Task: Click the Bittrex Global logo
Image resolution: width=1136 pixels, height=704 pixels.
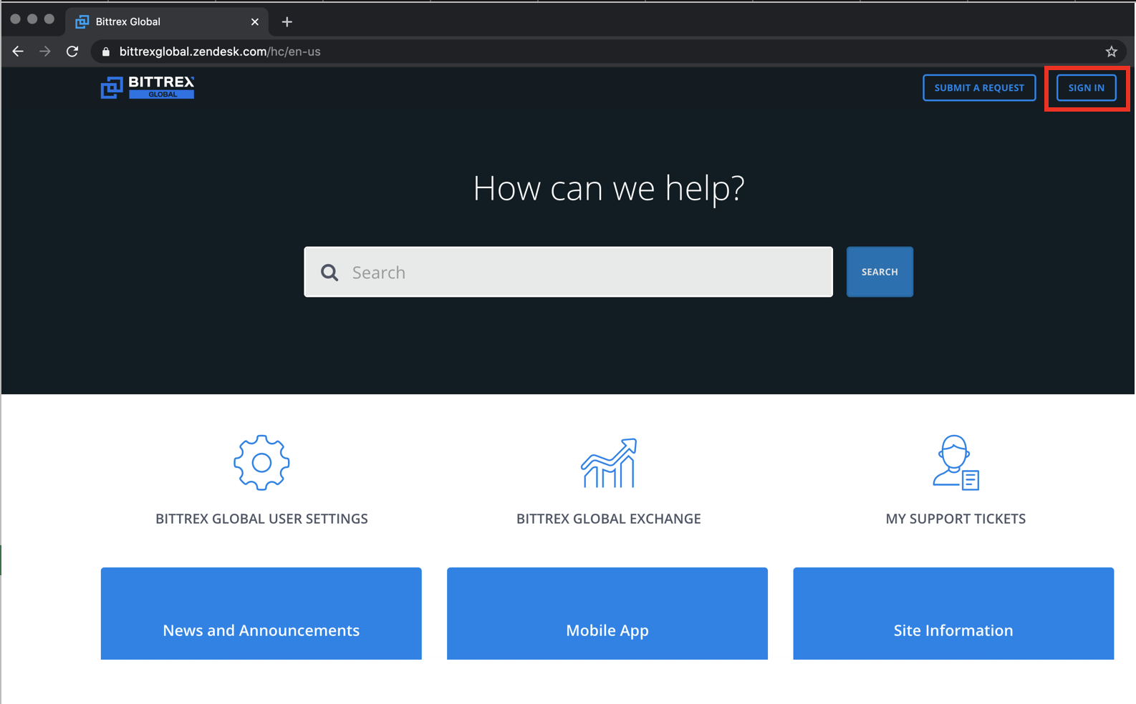Action: click(x=148, y=87)
